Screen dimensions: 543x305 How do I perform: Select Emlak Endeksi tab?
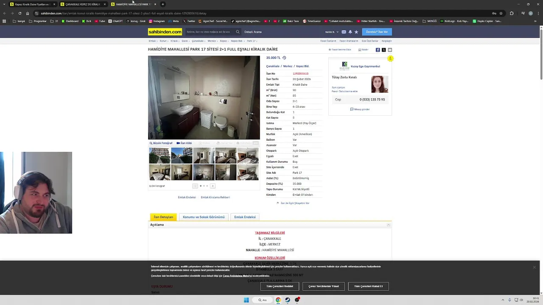pyautogui.click(x=245, y=217)
